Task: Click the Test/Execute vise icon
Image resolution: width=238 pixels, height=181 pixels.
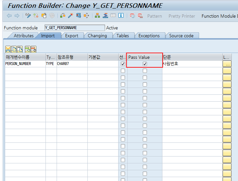Action: (79, 16)
